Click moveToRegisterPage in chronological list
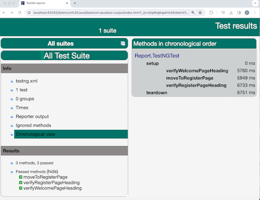 coord(190,78)
